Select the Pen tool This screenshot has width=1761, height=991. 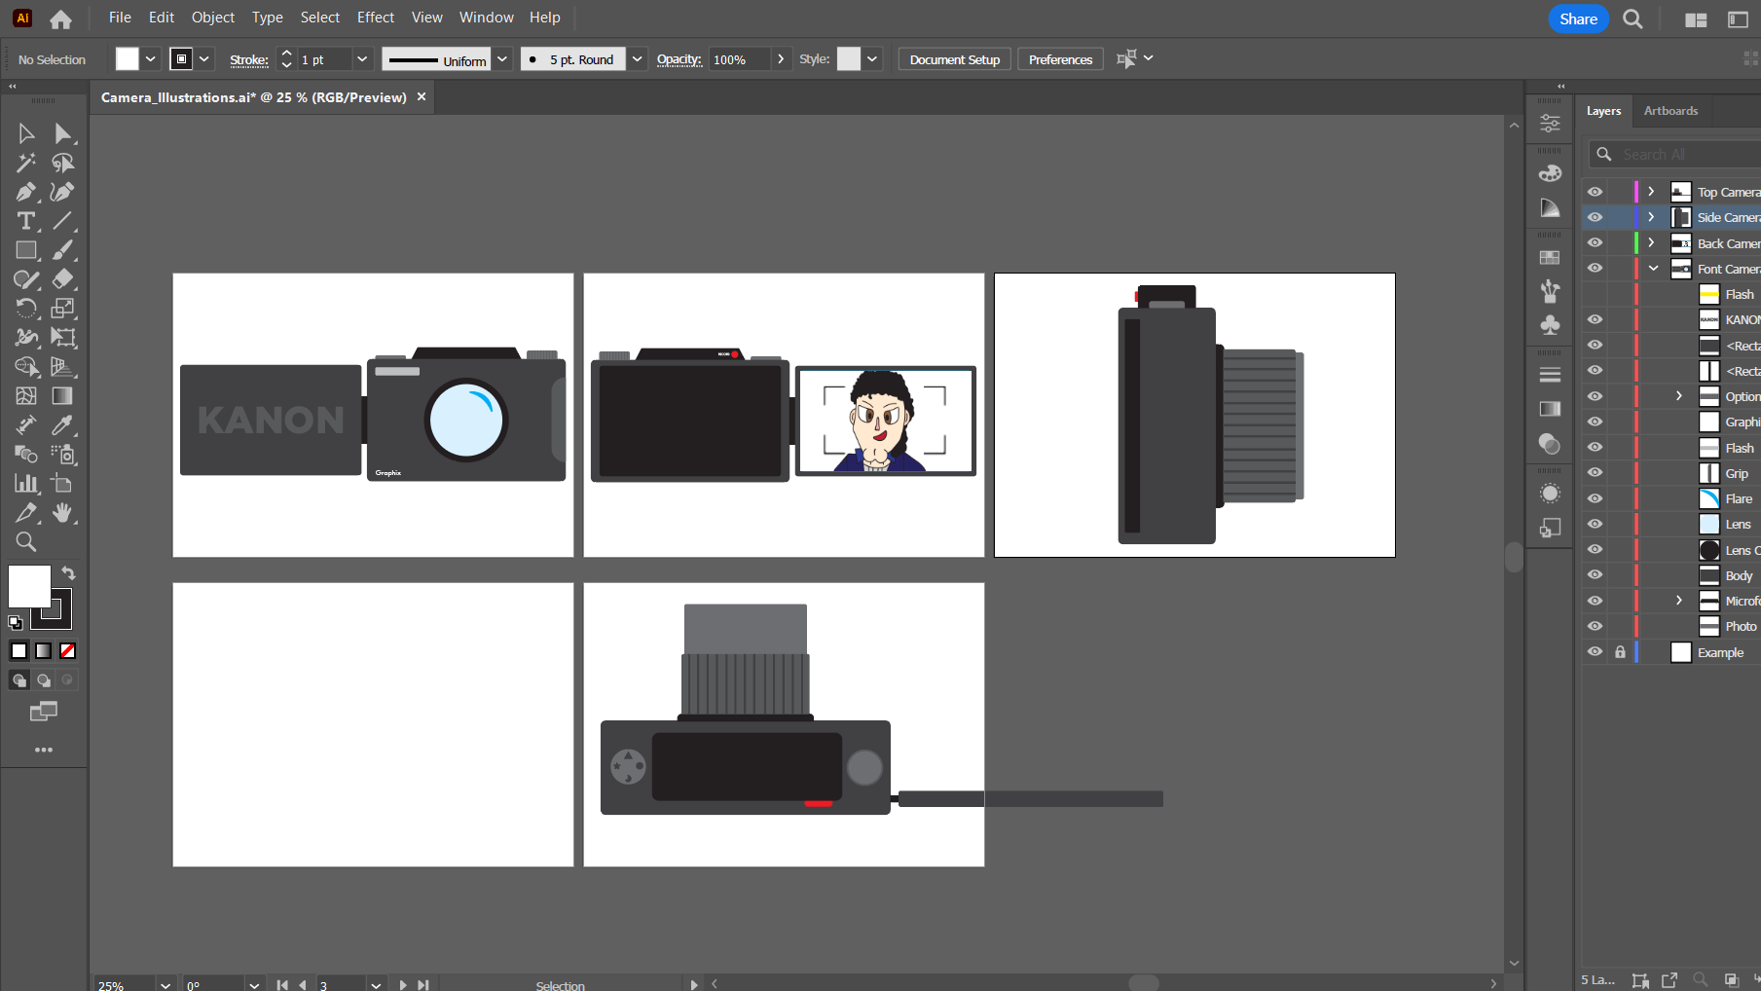[25, 192]
